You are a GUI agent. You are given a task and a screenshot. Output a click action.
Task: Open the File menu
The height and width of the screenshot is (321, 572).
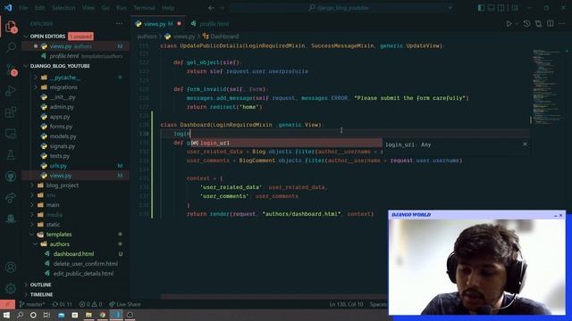tap(23, 8)
